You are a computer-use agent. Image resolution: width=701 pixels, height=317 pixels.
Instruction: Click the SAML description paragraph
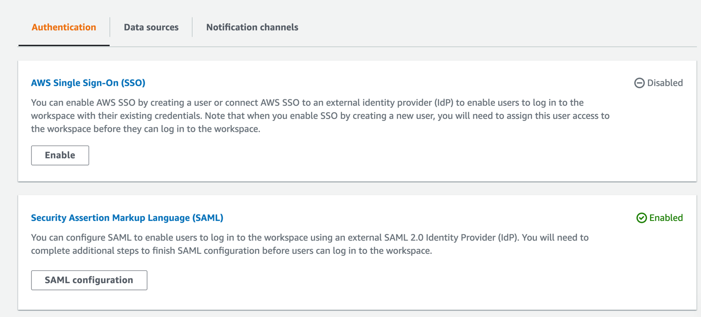[309, 244]
